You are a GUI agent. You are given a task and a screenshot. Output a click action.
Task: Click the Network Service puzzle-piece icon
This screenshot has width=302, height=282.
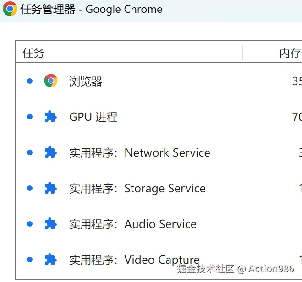tap(50, 152)
